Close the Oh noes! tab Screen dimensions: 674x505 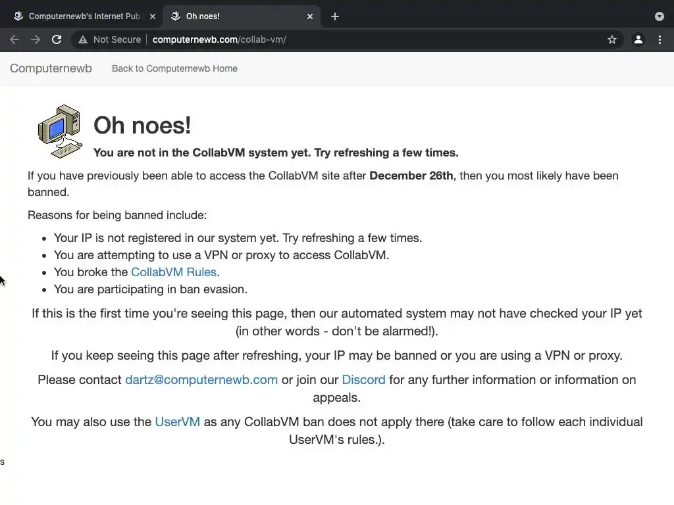(x=310, y=16)
